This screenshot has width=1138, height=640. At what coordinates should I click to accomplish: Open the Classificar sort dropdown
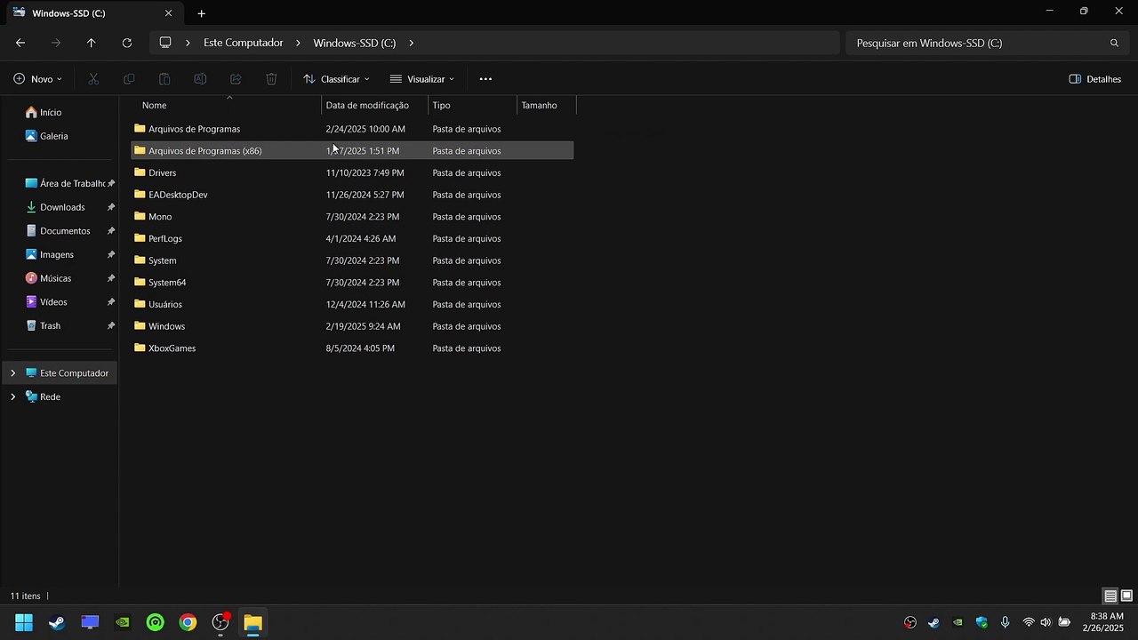click(x=336, y=79)
